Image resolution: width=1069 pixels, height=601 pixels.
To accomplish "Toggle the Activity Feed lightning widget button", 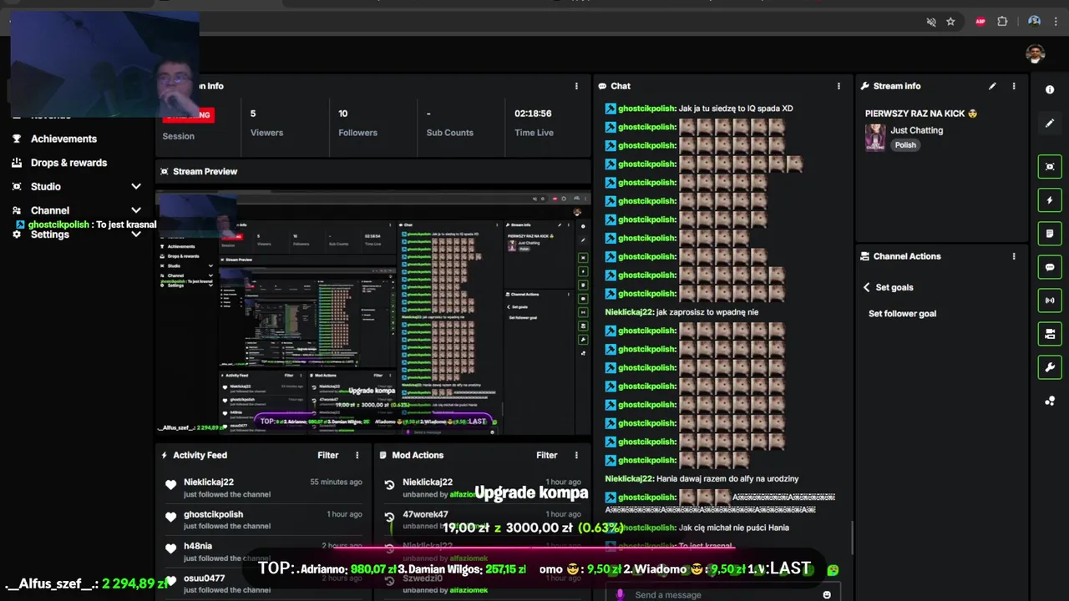I will (x=1050, y=200).
